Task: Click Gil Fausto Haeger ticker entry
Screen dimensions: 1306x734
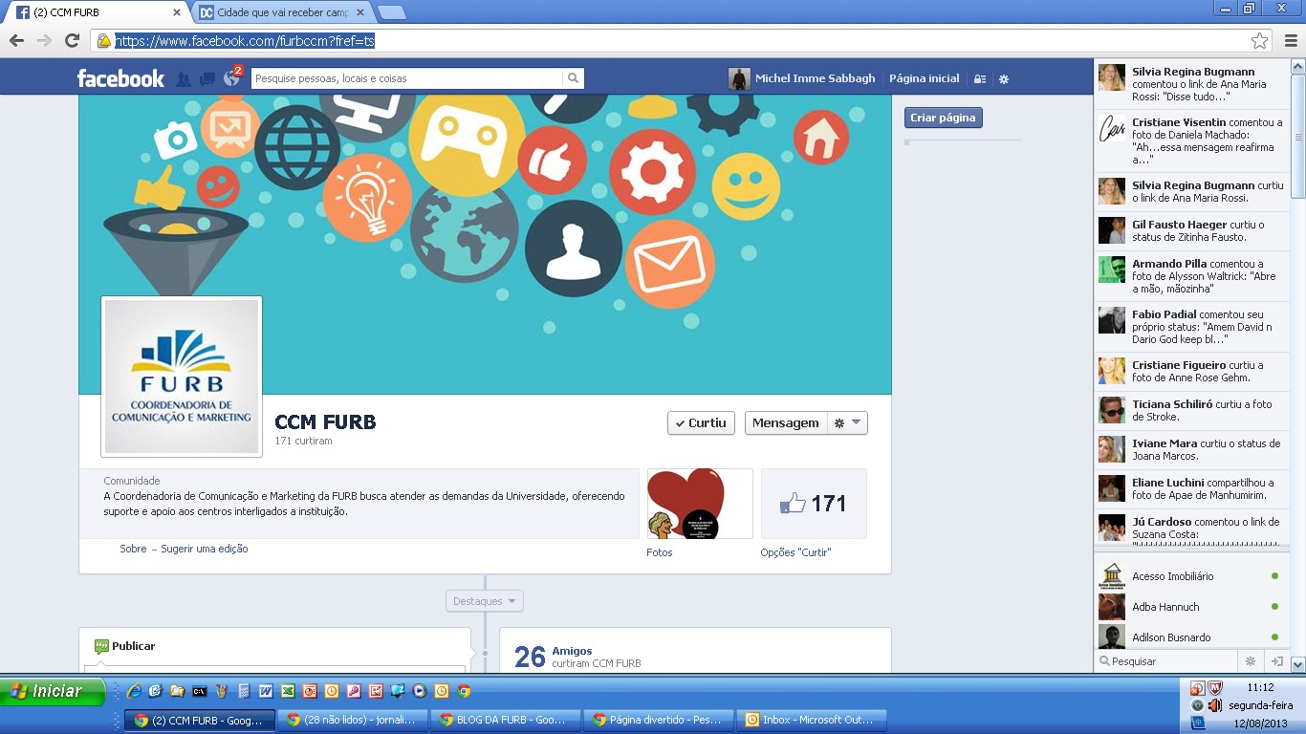Action: 1192,230
